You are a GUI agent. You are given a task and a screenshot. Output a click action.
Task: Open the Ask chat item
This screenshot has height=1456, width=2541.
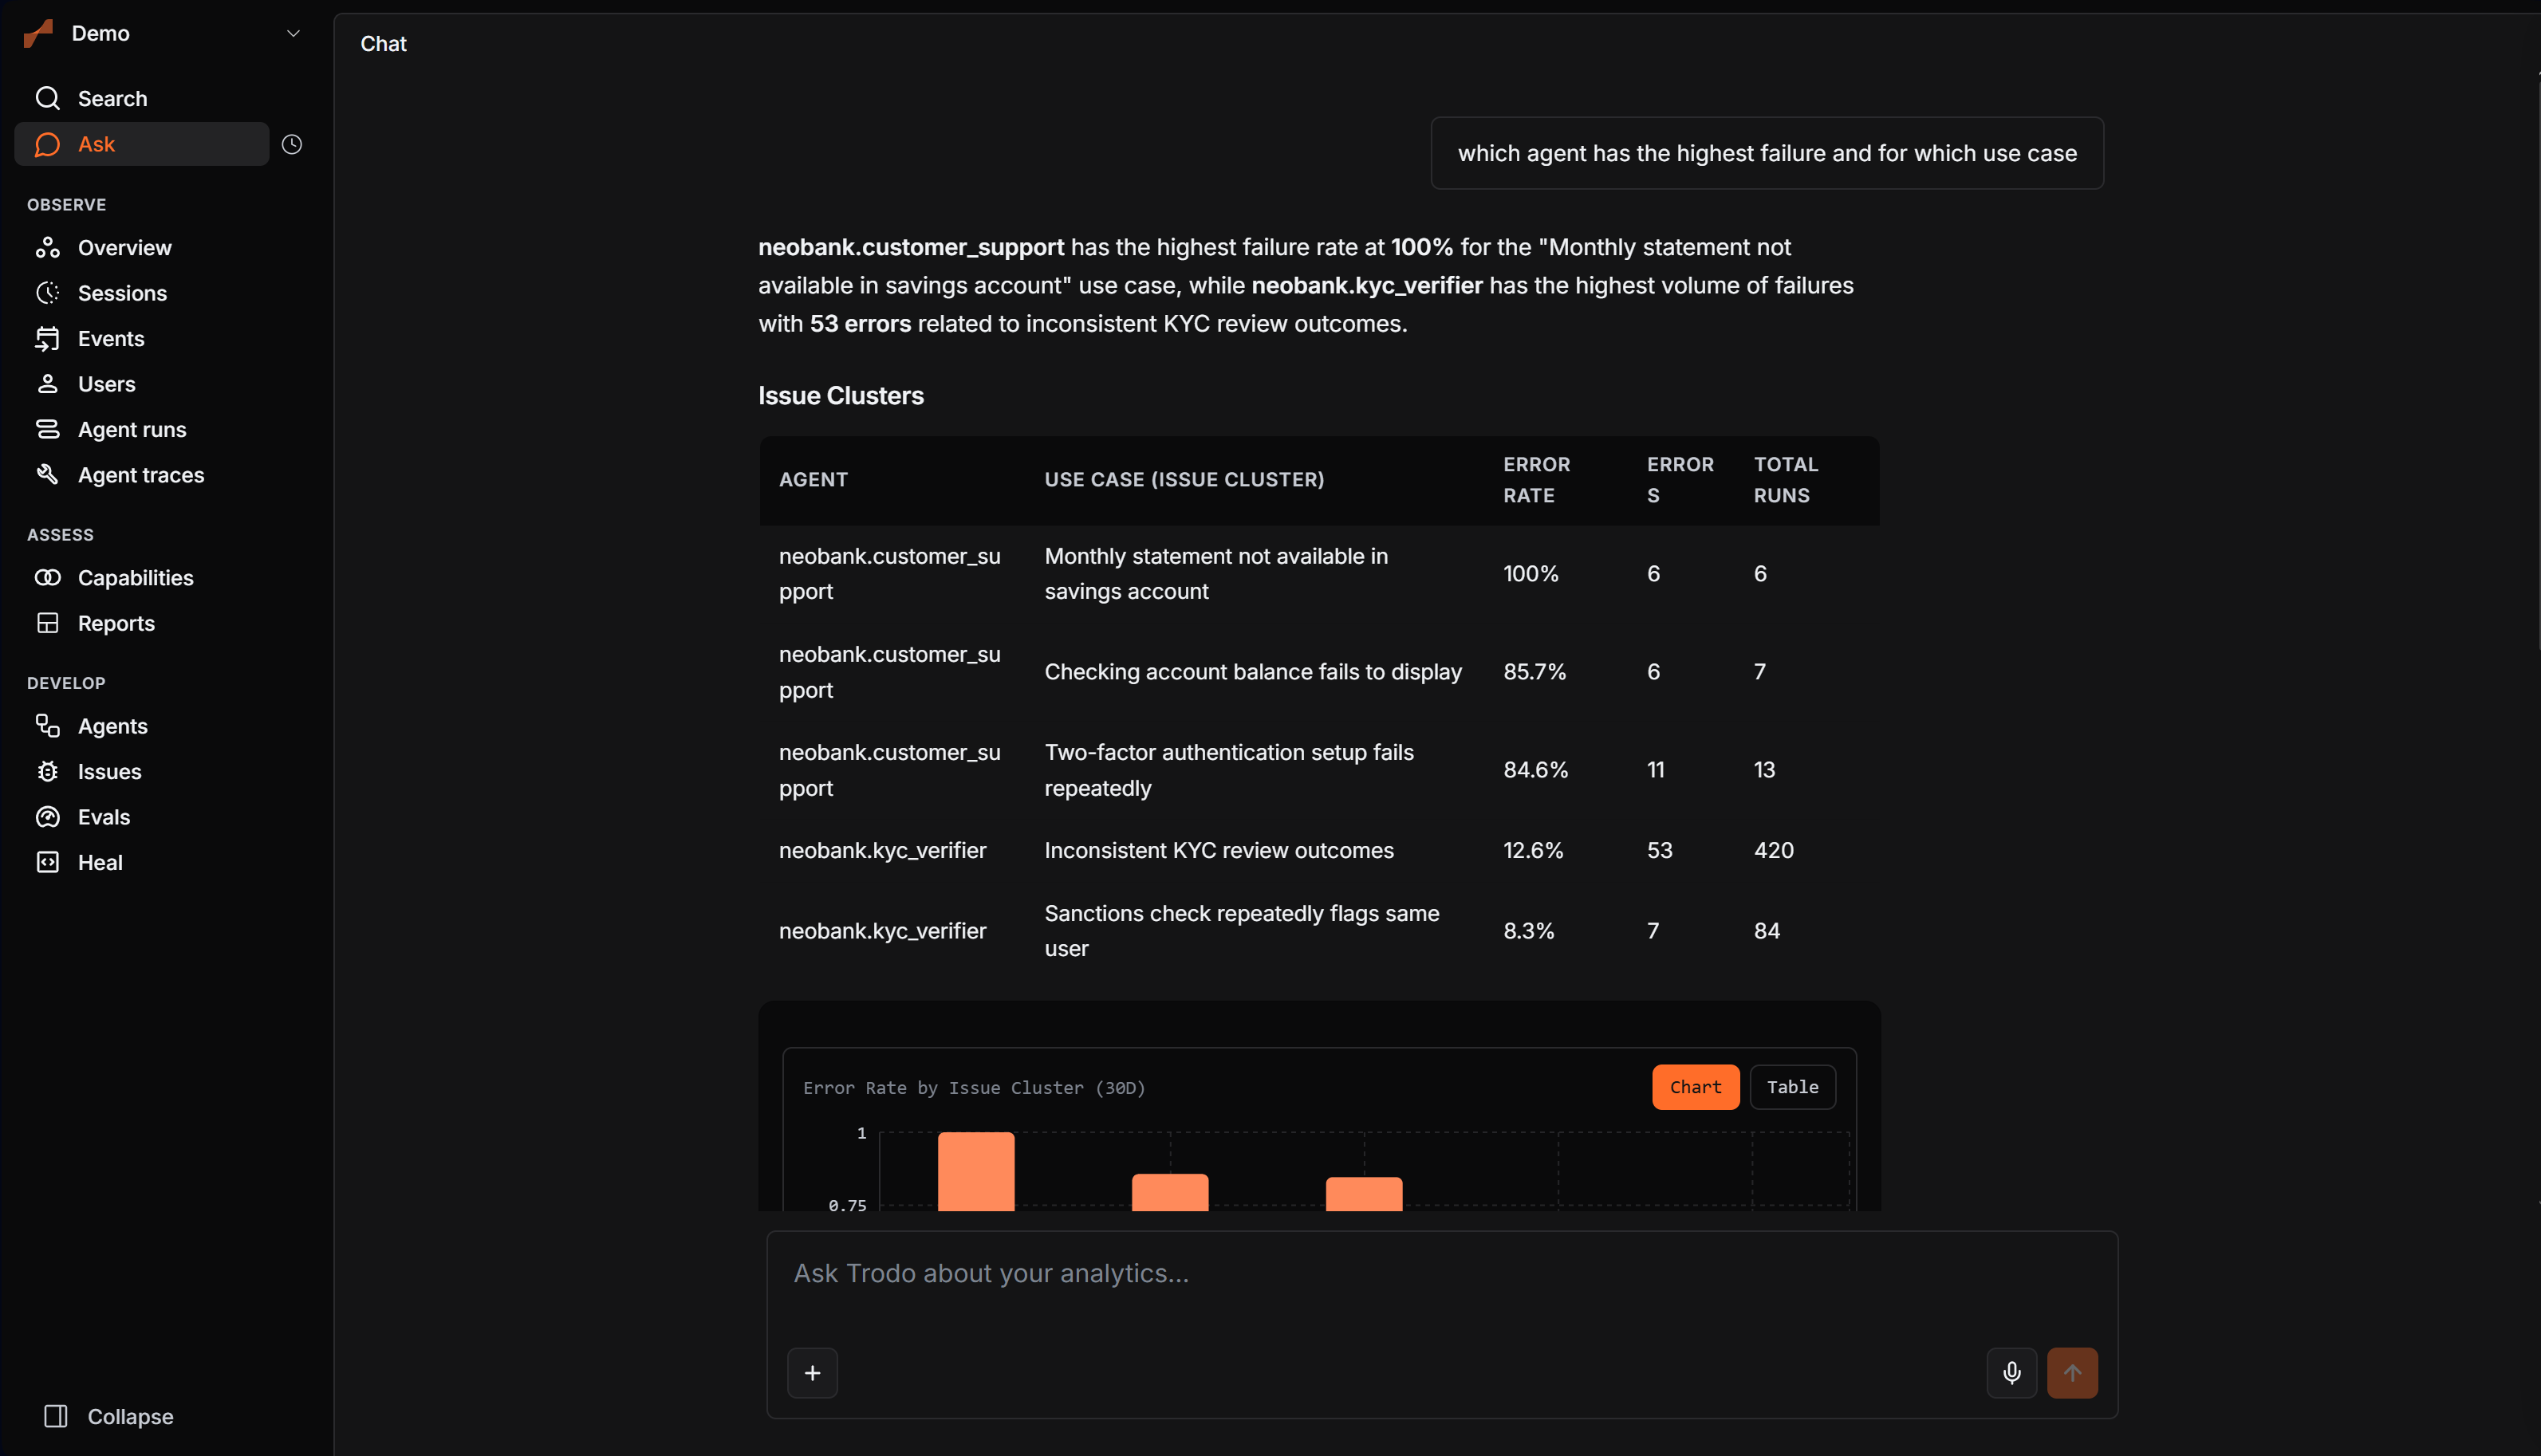(142, 144)
